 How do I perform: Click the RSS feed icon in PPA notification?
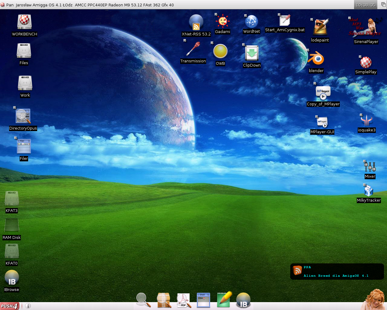[x=298, y=270]
